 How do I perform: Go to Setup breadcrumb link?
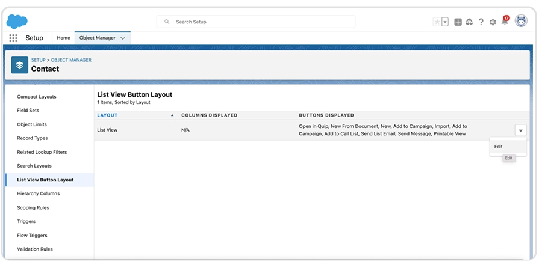coord(38,60)
